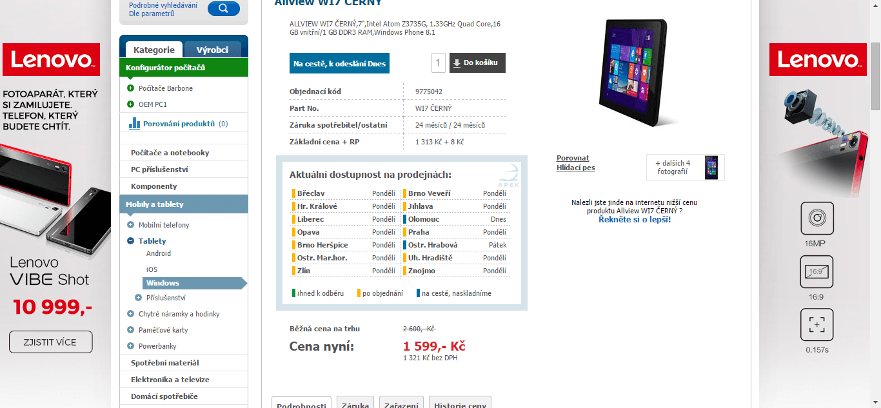This screenshot has height=408, width=881.
Task: Select iOS tablets subcategory
Action: tap(152, 269)
